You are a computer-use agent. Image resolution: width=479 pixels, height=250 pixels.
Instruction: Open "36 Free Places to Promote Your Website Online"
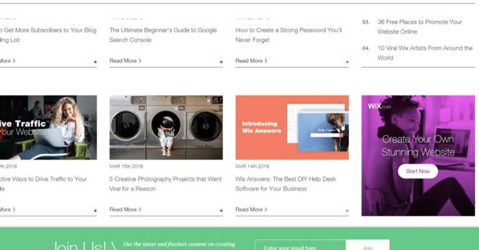419,27
